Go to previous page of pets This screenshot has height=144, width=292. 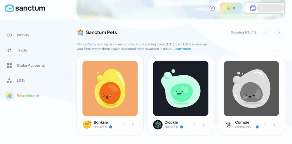[266, 32]
